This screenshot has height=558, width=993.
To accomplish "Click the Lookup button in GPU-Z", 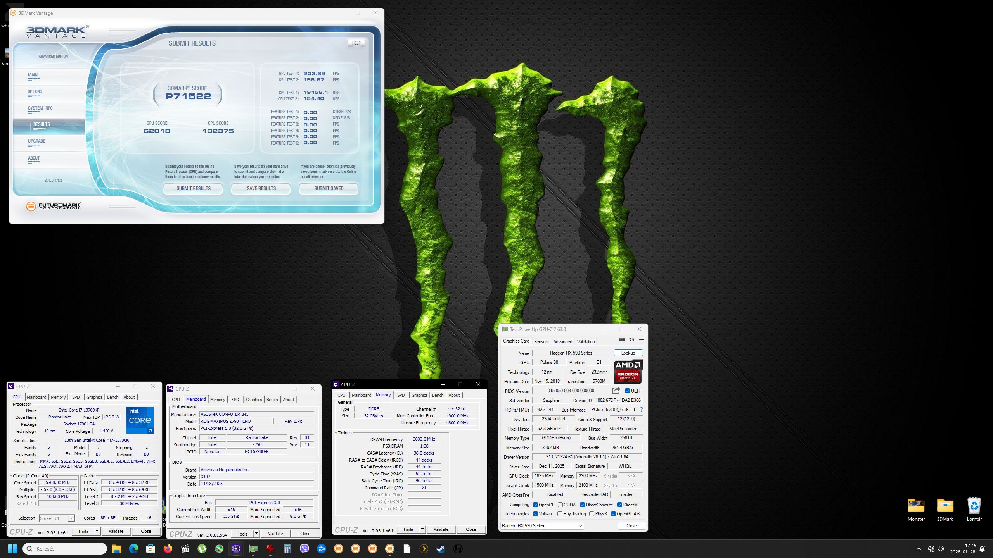I will (x=628, y=353).
